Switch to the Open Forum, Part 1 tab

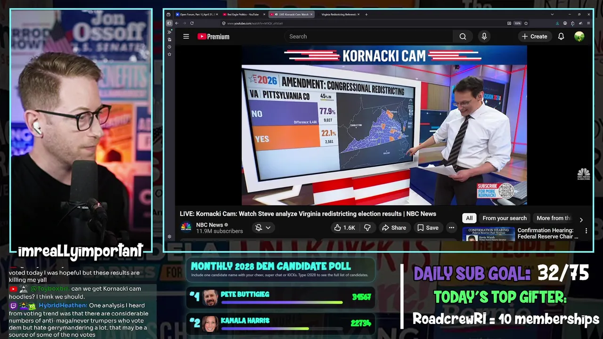[197, 14]
